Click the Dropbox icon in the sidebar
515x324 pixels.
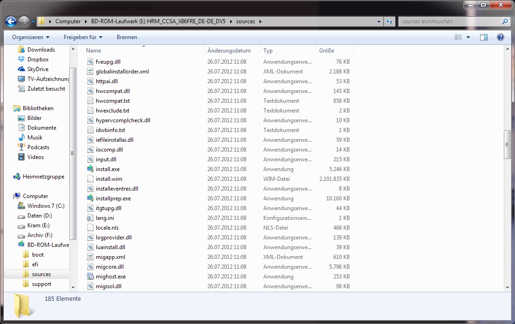click(x=21, y=60)
